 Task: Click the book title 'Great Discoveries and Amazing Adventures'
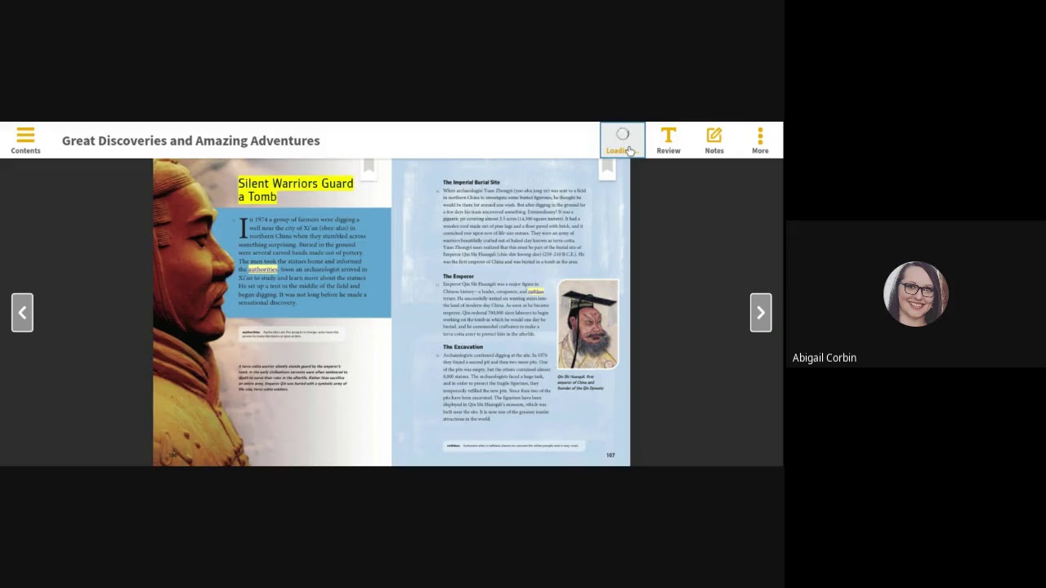(x=190, y=140)
